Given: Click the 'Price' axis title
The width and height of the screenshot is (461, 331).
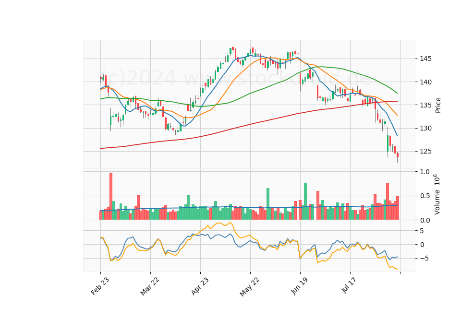Looking at the screenshot, I should tap(438, 105).
